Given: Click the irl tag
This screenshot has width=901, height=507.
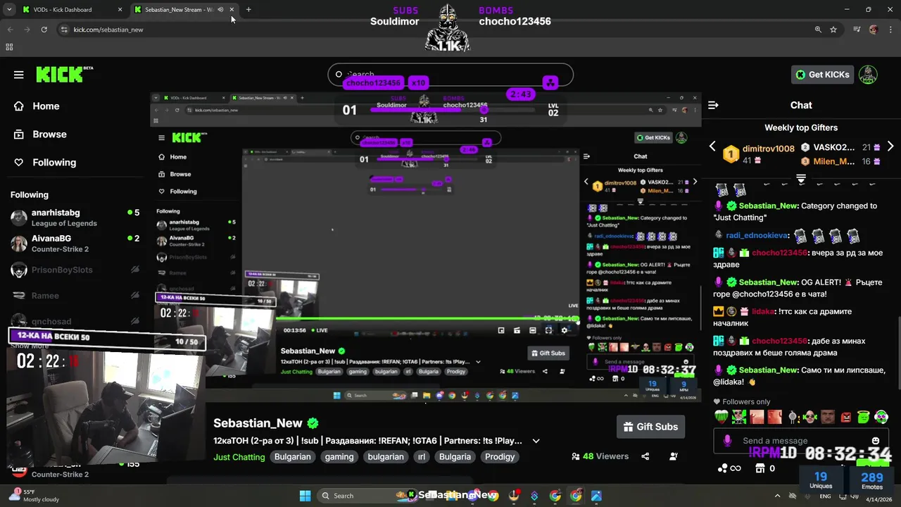Looking at the screenshot, I should (422, 457).
